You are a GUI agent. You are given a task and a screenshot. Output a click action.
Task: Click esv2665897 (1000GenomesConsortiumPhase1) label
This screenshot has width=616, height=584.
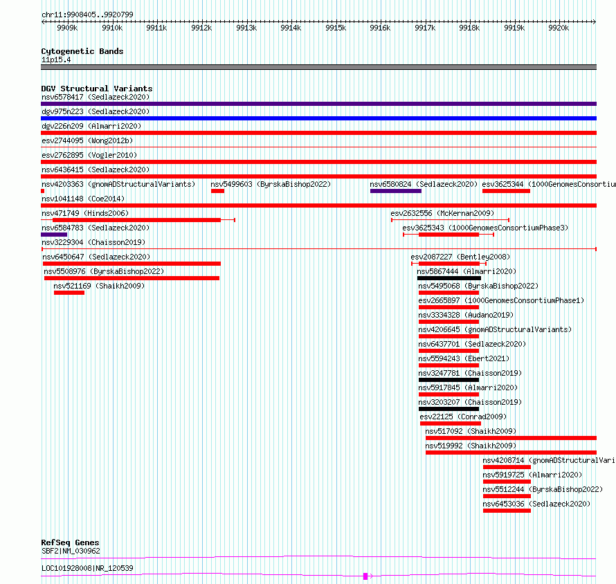click(x=501, y=300)
